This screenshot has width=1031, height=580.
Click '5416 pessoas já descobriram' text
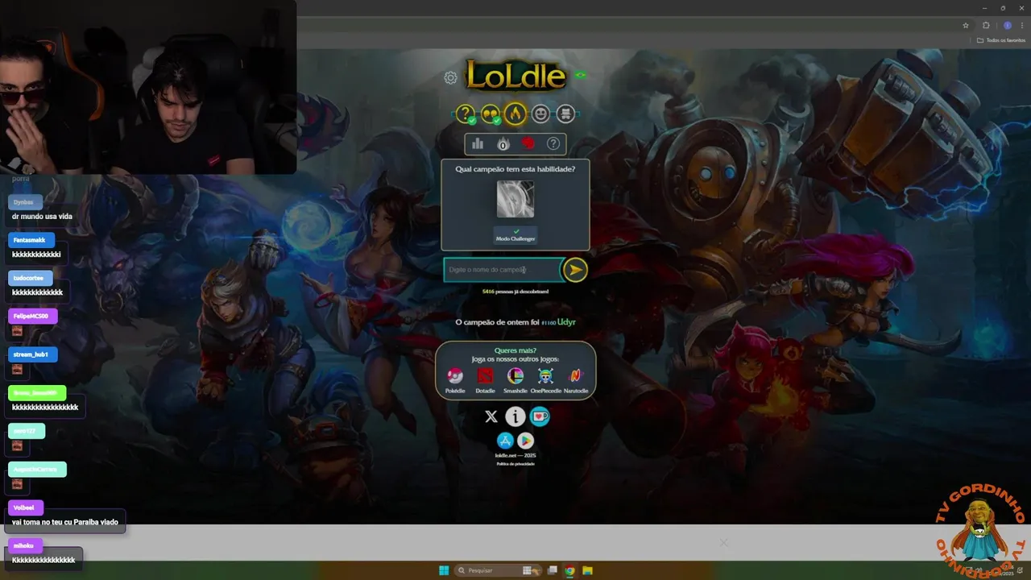[515, 291]
